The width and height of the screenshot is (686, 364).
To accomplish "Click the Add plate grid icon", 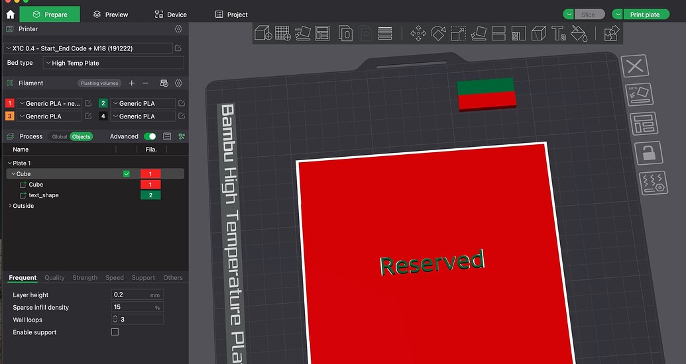I will [283, 33].
